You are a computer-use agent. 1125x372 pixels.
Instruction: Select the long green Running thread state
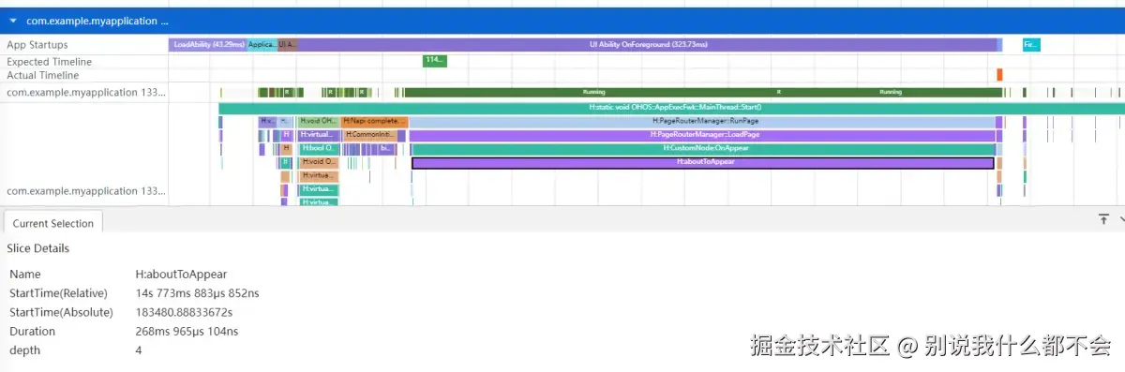tap(593, 92)
